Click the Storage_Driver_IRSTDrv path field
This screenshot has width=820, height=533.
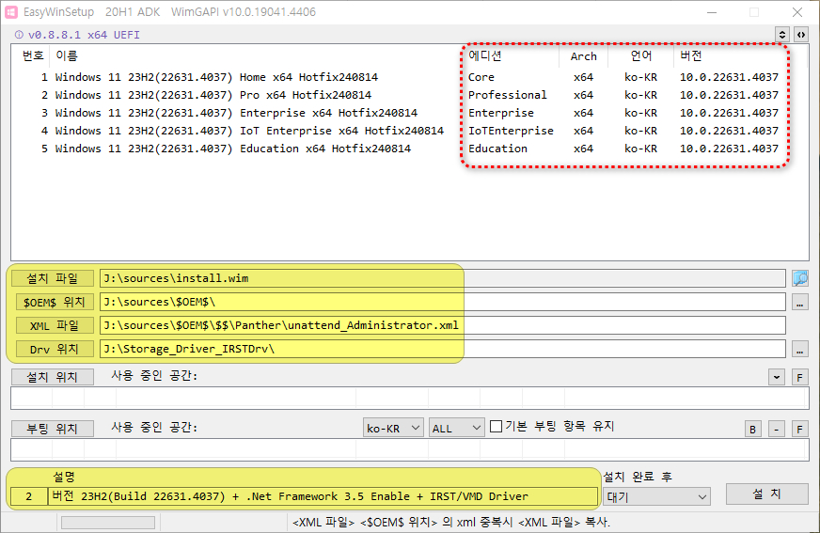point(442,349)
